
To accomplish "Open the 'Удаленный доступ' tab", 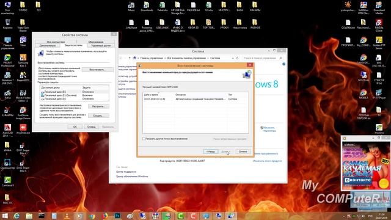I will (101, 46).
